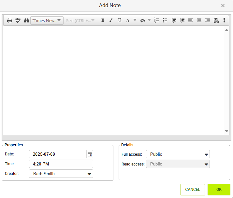Image resolution: width=233 pixels, height=198 pixels.
Task: Apply highlight color paint bucket icon
Action: pos(142,20)
